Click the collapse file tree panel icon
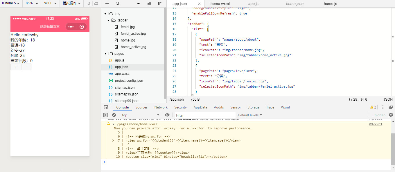The image size is (395, 172). tap(160, 3)
